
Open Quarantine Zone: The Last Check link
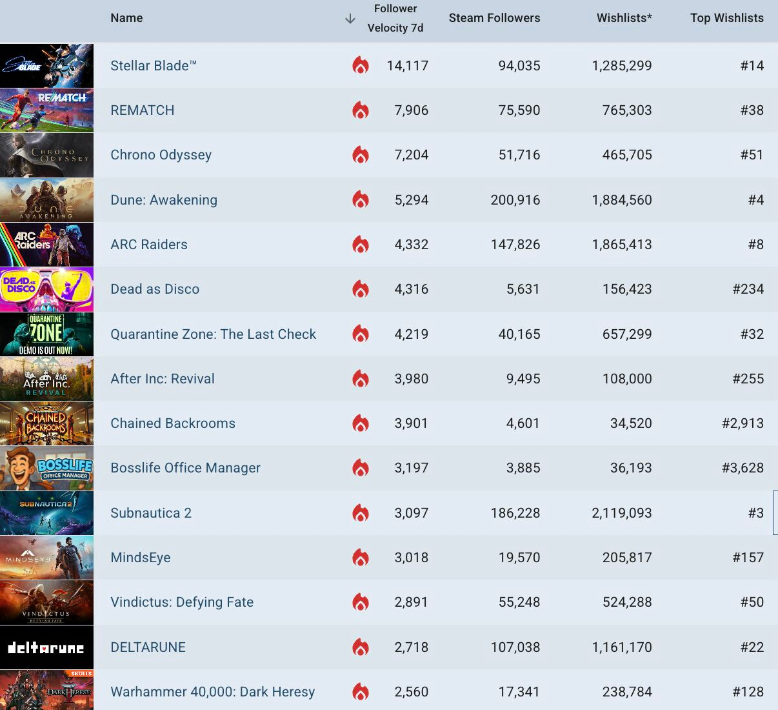214,334
